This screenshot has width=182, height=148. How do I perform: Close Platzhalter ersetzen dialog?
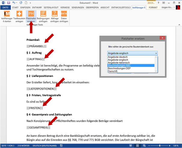[x=162, y=38]
